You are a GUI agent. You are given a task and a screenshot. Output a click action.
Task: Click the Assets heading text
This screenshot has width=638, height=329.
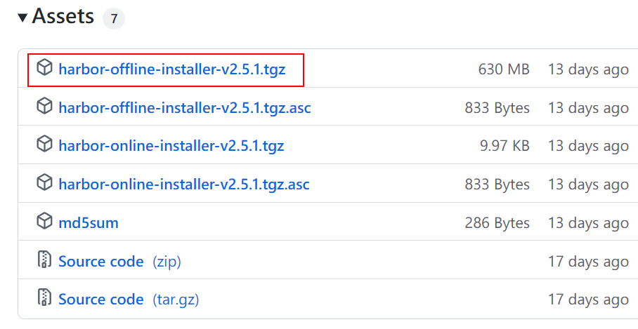pos(63,16)
